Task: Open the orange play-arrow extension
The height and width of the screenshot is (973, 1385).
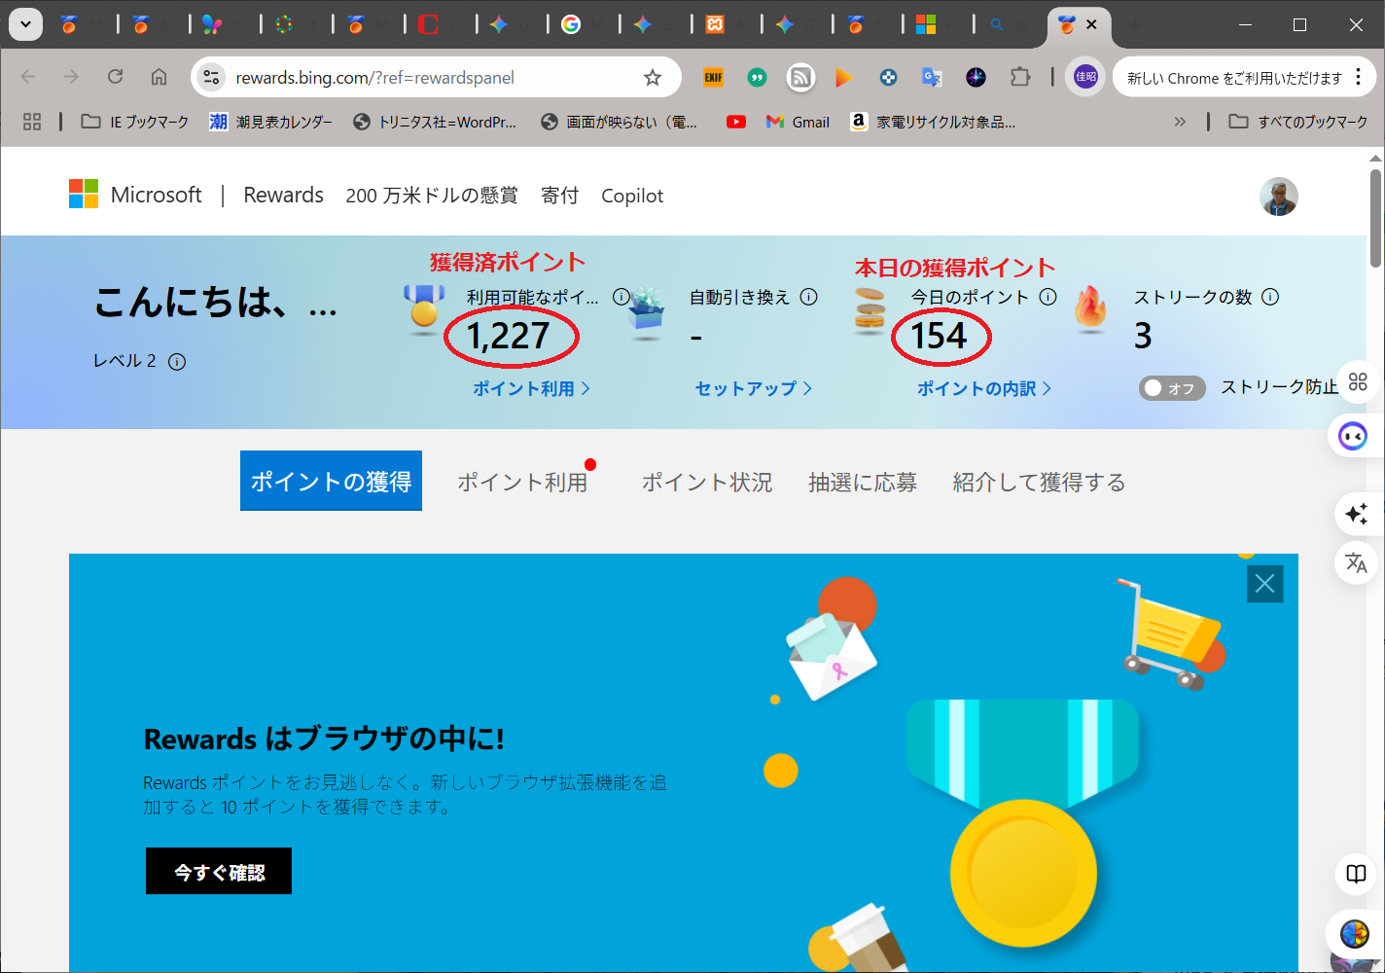Action: click(x=844, y=77)
